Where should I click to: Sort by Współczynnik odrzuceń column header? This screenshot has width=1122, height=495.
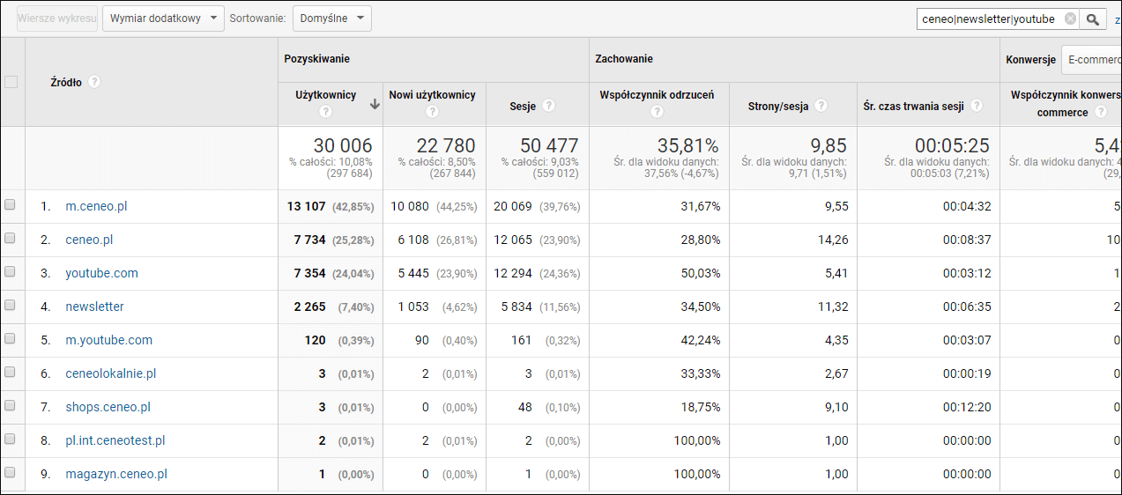point(657,95)
